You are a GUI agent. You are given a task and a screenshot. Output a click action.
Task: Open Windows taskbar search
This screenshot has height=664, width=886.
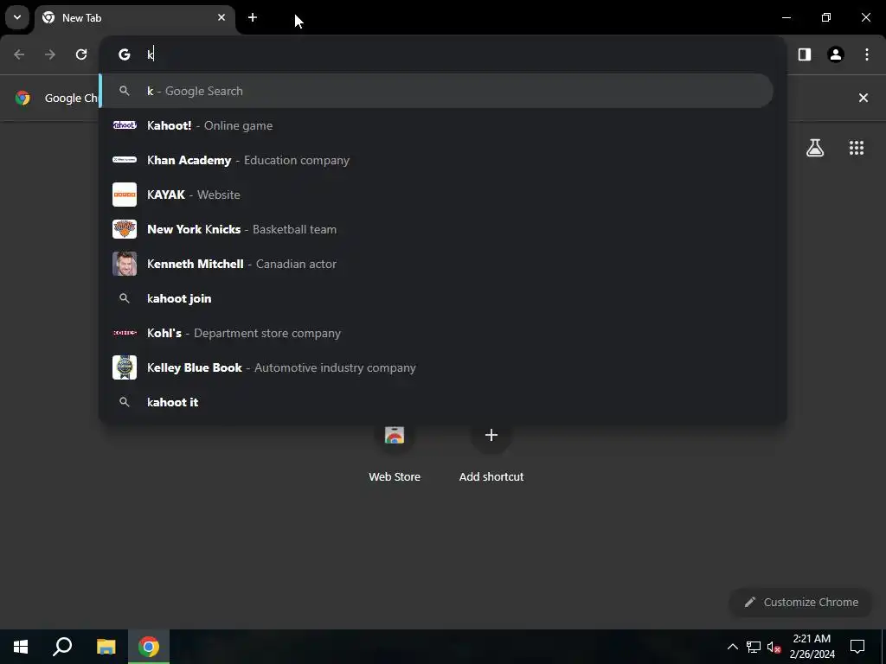tap(62, 647)
